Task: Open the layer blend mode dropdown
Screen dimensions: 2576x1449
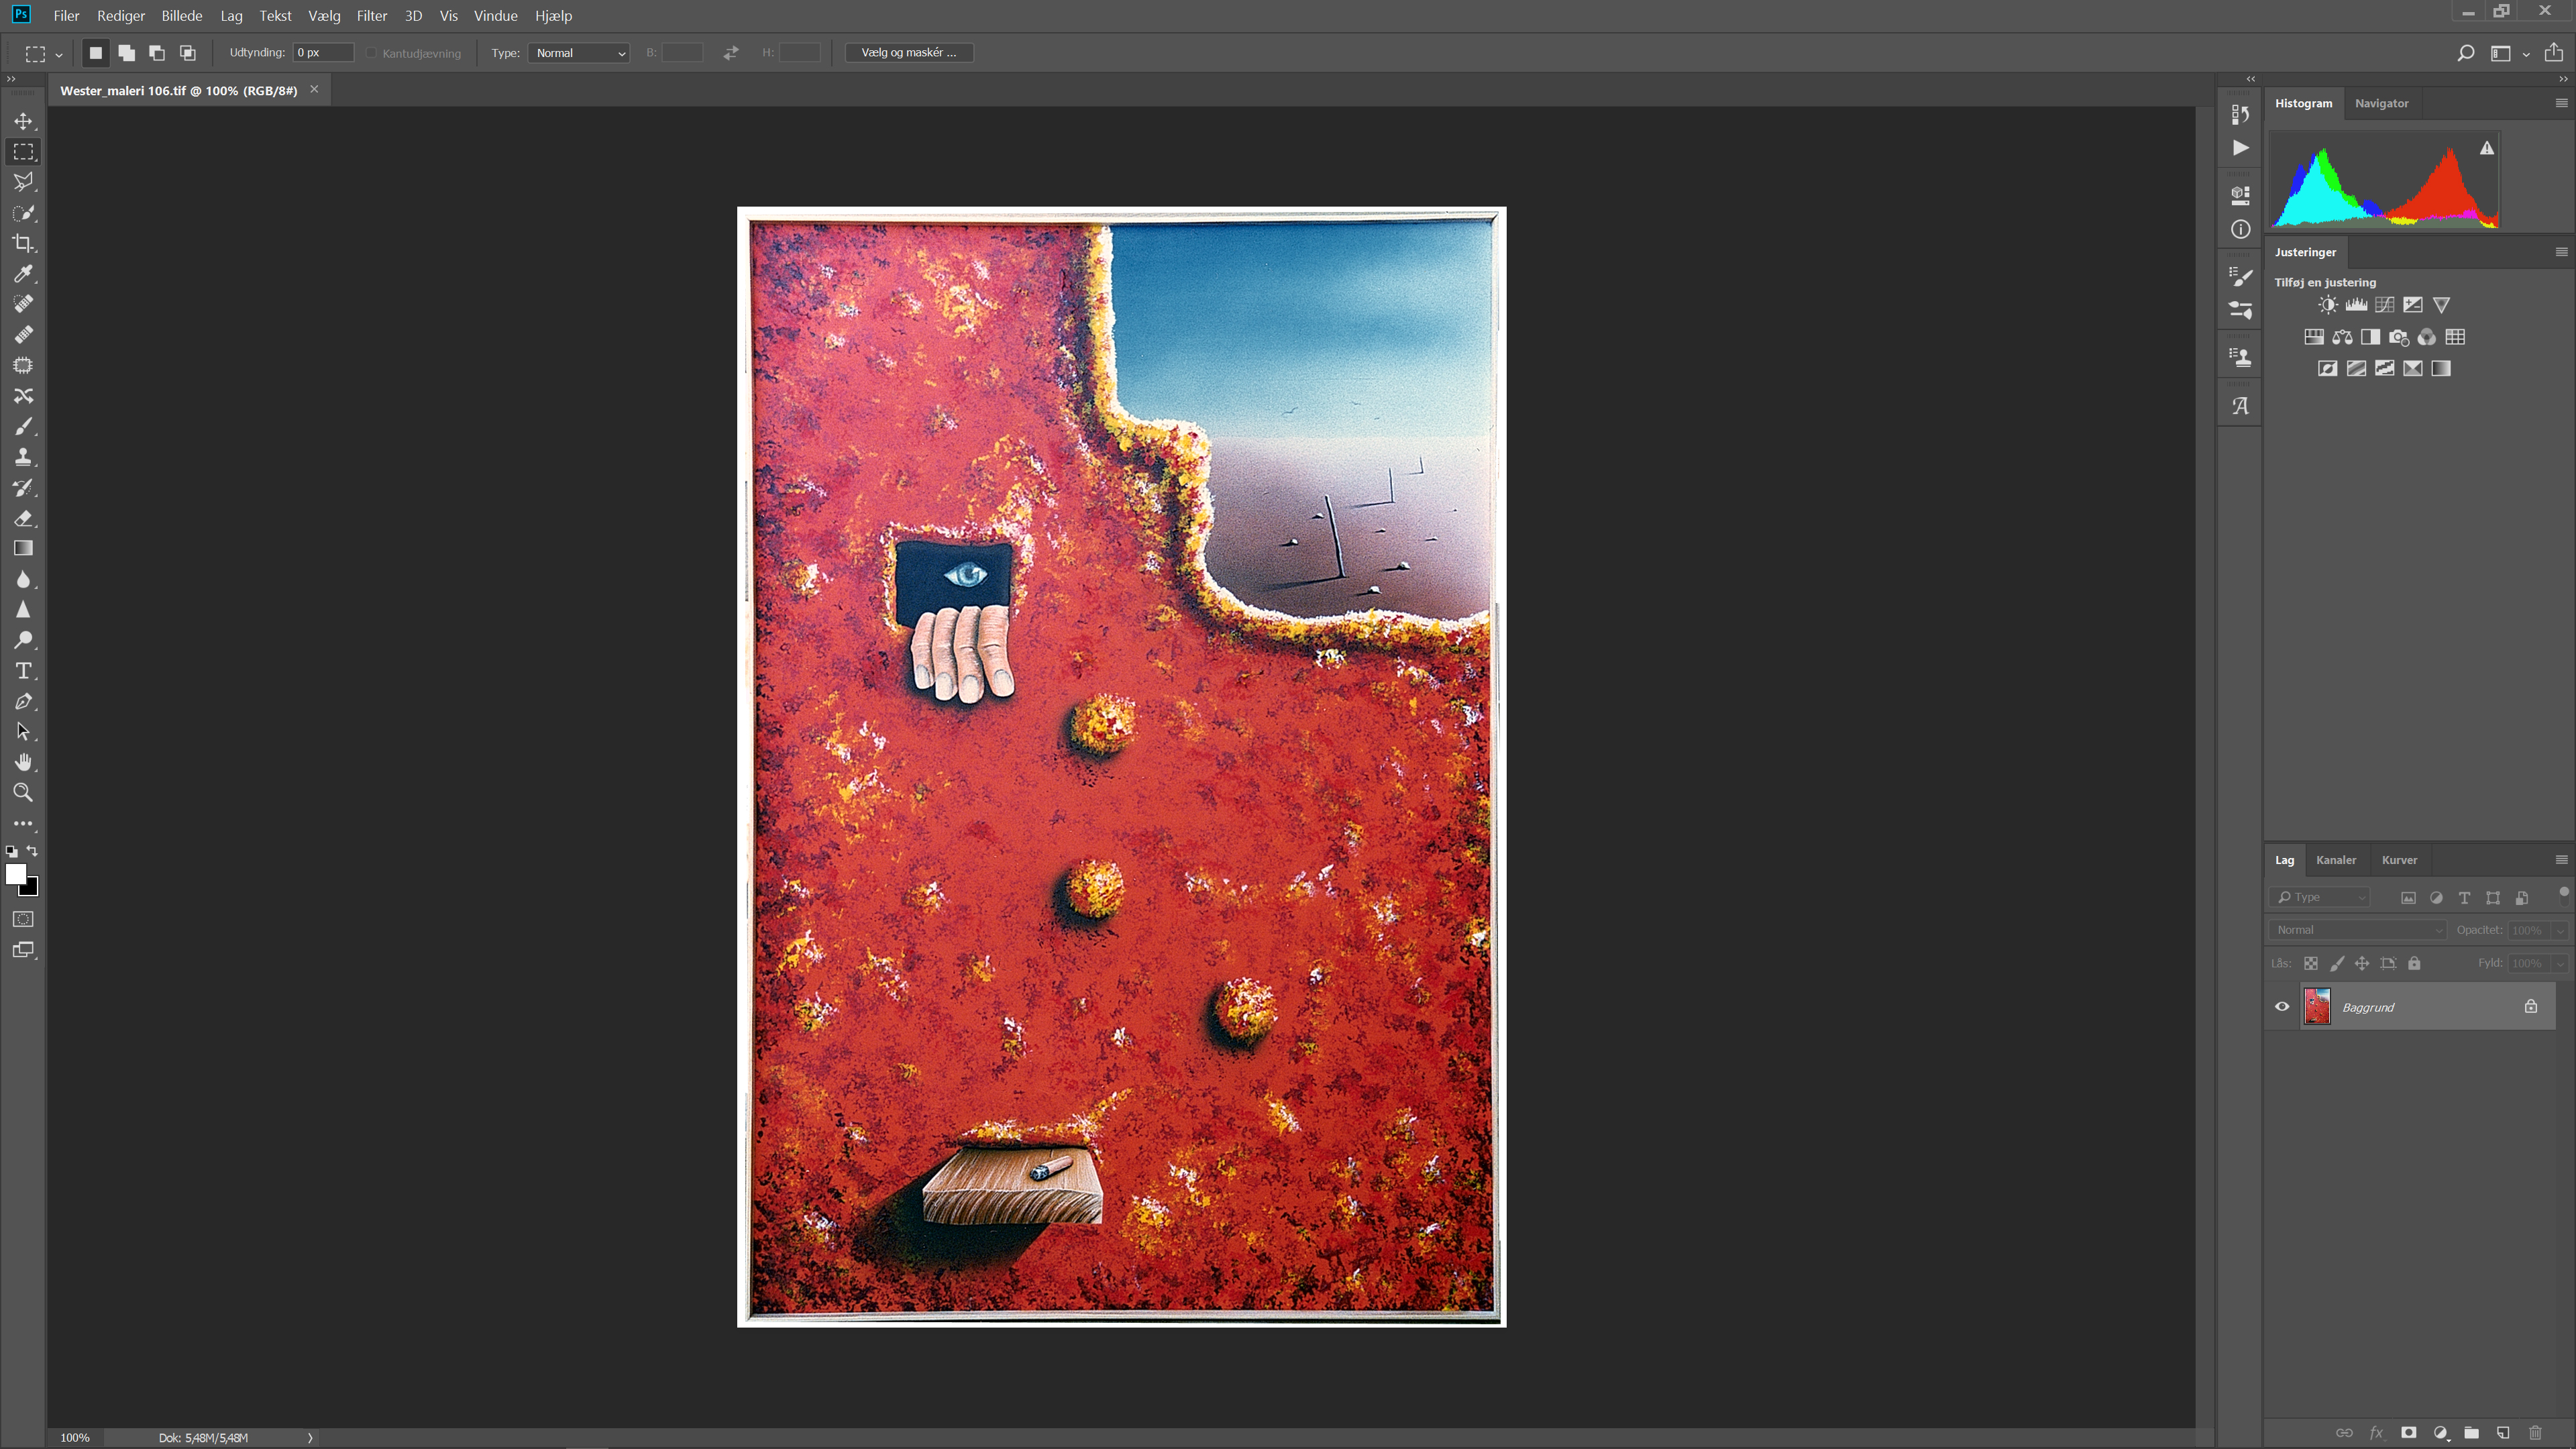Action: 2357,930
